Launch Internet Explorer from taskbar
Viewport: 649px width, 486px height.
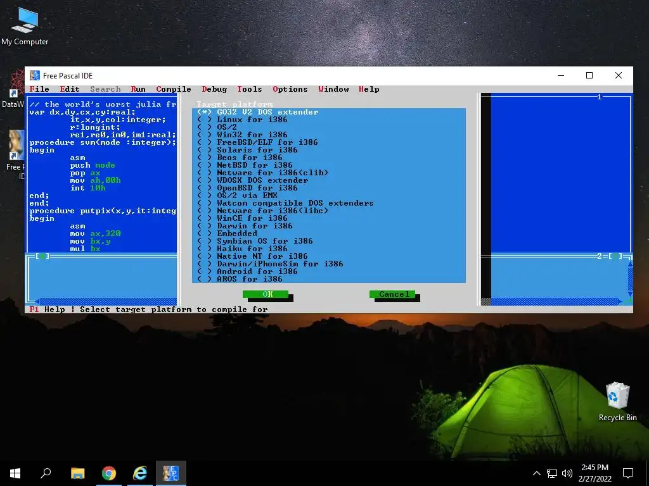tap(140, 473)
